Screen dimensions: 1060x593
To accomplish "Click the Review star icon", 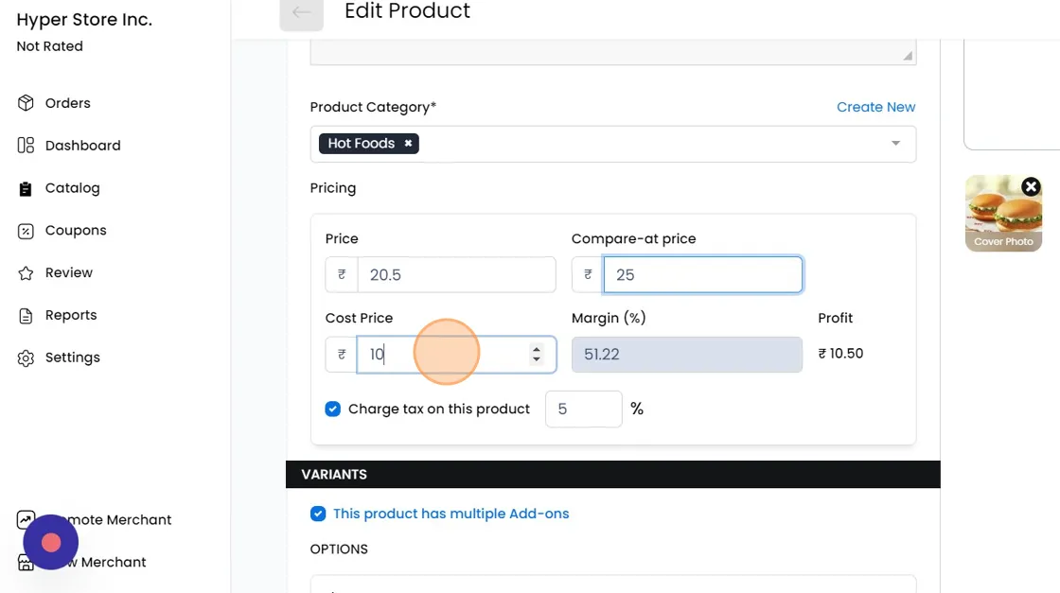I will click(x=26, y=273).
